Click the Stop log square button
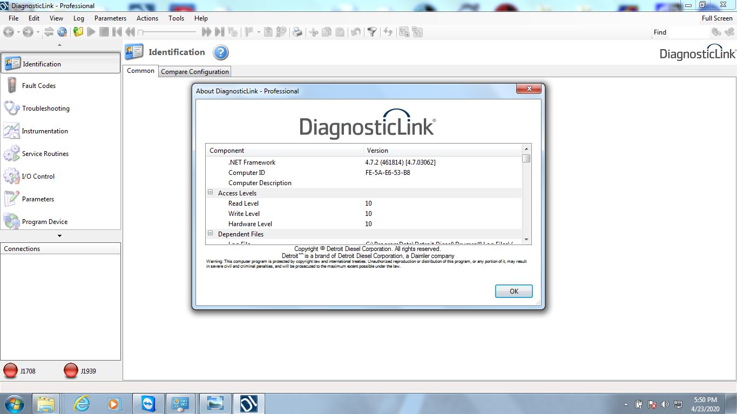This screenshot has width=737, height=414. coord(104,32)
